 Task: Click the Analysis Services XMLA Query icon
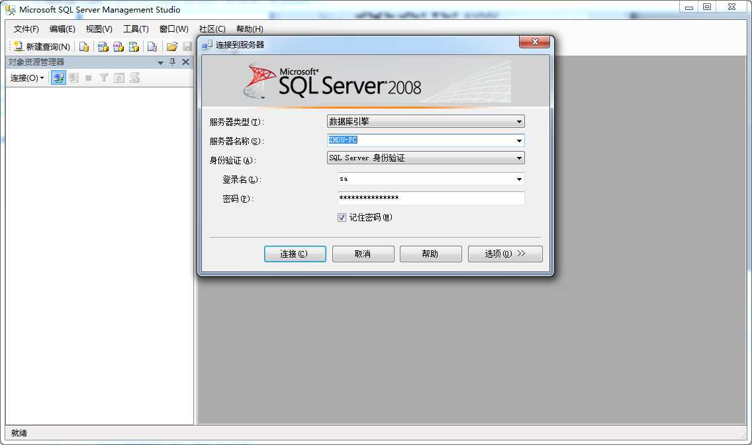pos(134,46)
